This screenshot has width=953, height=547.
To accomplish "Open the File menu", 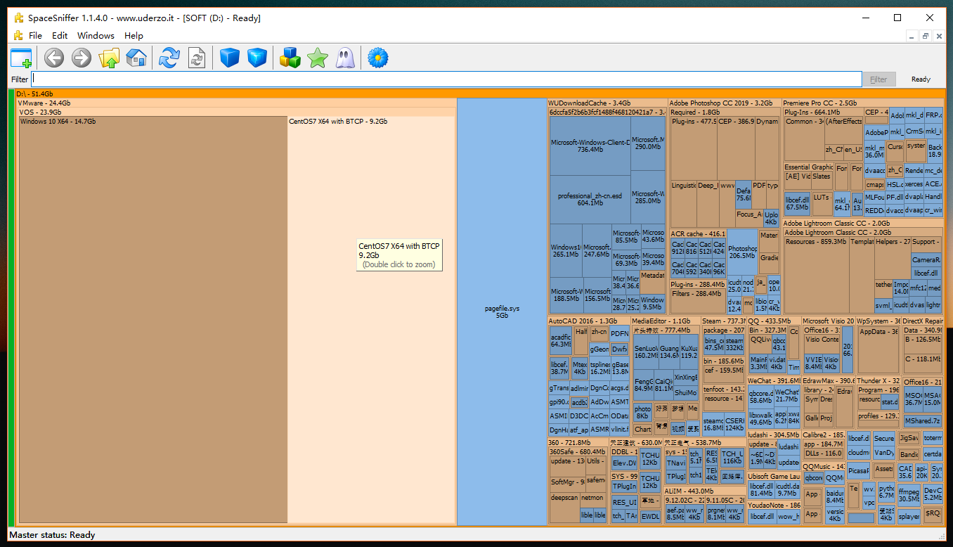I will (x=35, y=35).
